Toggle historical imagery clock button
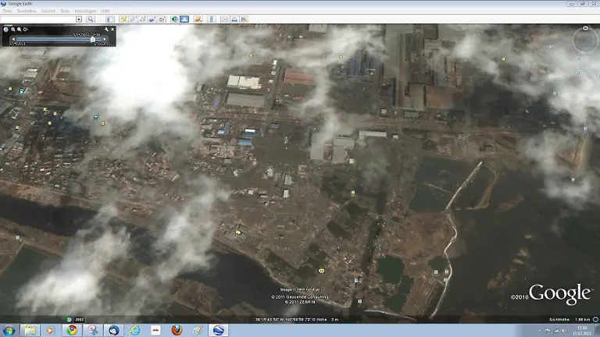 (x=174, y=19)
